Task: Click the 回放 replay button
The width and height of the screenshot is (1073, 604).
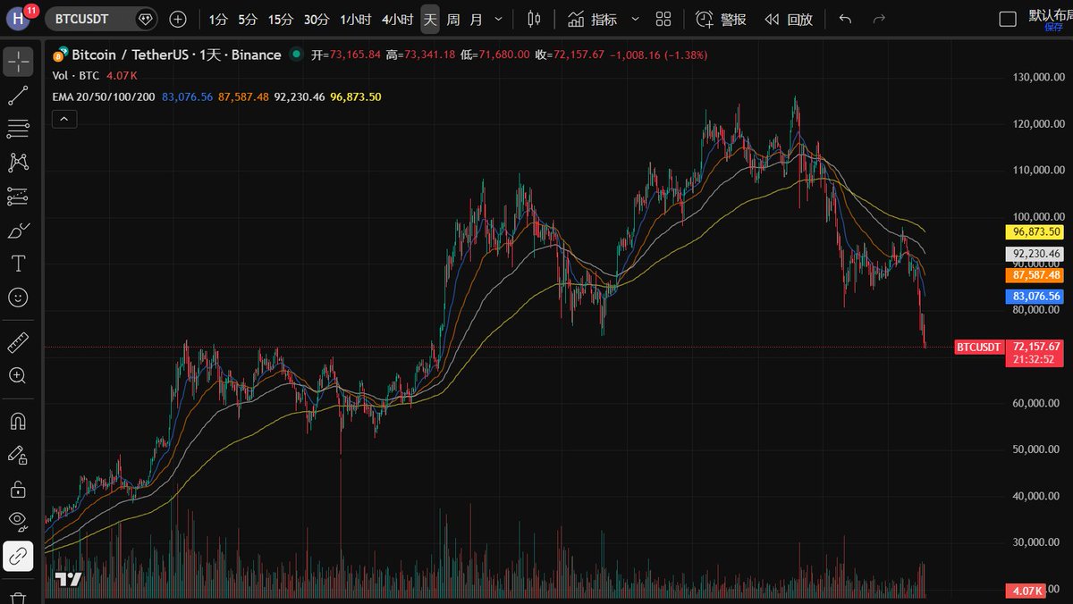Action: (x=789, y=19)
